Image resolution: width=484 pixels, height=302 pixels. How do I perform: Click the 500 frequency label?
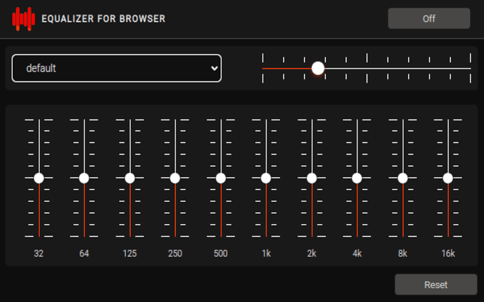(221, 254)
